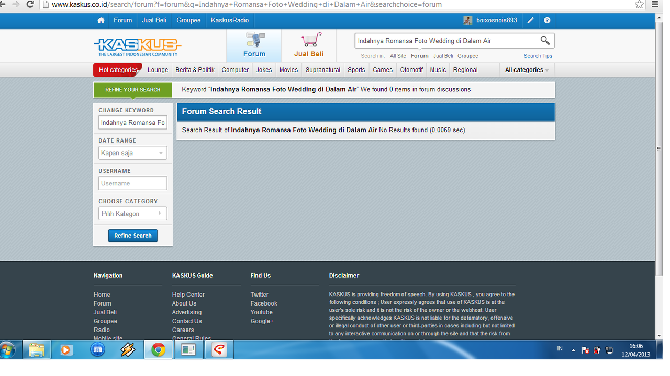Viewport: 670px width, 376px height.
Task: Open the Maxthon browser taskbar icon
Action: coord(97,350)
